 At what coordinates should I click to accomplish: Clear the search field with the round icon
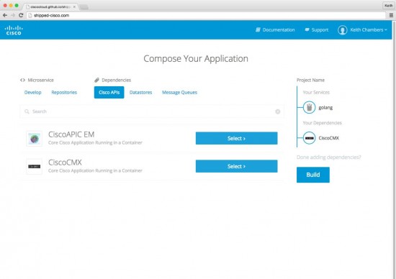[x=277, y=111]
